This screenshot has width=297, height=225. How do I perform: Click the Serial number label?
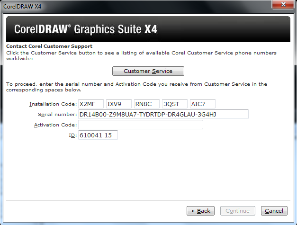coord(57,114)
